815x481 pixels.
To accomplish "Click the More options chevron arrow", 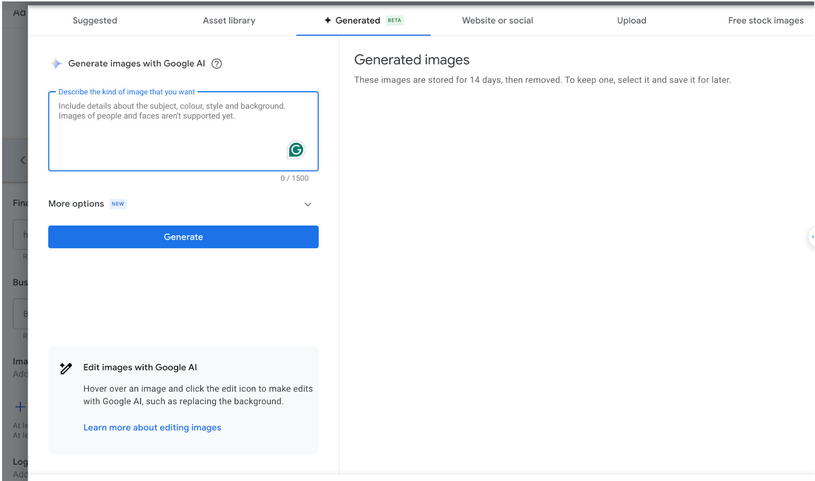I will coord(308,204).
